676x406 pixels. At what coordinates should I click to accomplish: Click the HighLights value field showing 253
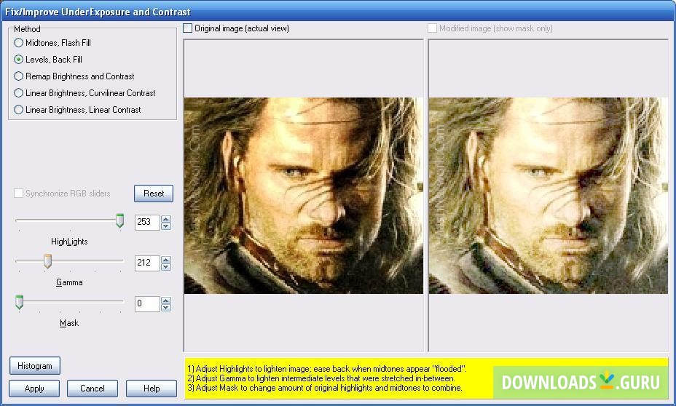(147, 222)
